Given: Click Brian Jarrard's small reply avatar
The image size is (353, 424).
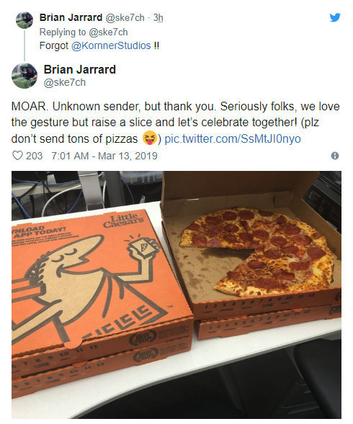Looking at the screenshot, I should (x=24, y=20).
